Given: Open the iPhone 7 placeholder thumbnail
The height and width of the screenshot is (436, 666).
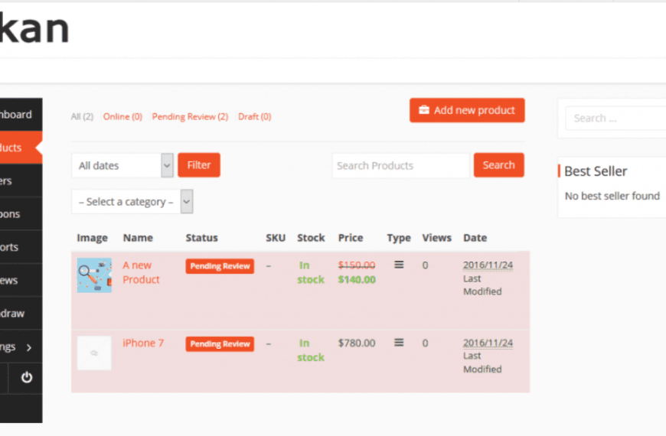Looking at the screenshot, I should (x=94, y=353).
